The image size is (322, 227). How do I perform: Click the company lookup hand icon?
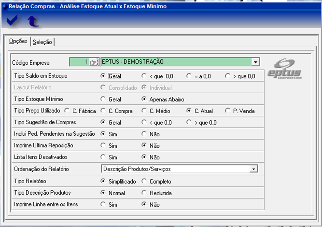94,62
